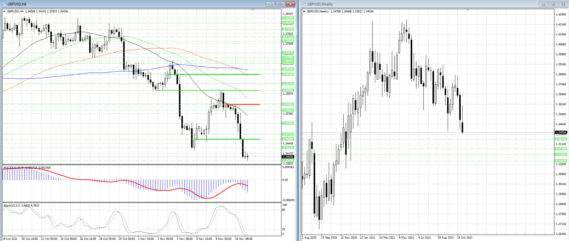
Task: Select the Stoch(13,3,3) indicator label
Action: click(x=12, y=206)
